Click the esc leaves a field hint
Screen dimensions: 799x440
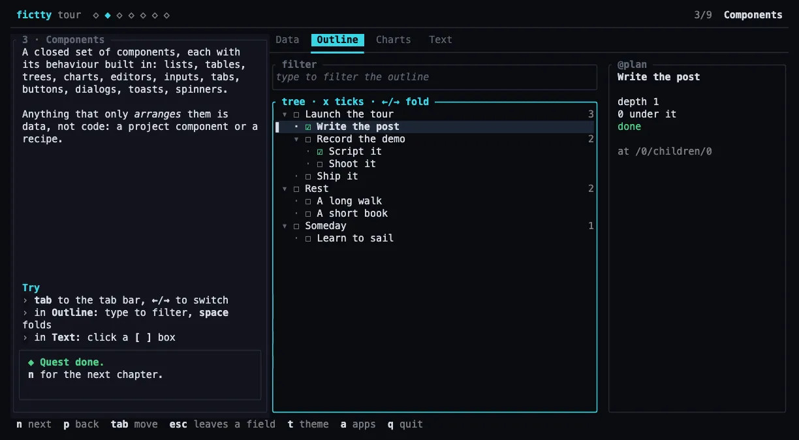(x=223, y=424)
